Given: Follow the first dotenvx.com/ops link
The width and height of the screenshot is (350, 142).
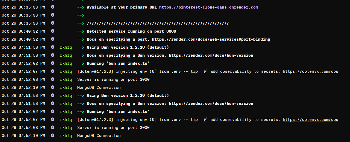Looking at the screenshot, I should pyautogui.click(x=310, y=71).
